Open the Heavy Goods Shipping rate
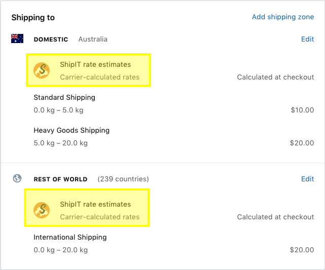 71,130
